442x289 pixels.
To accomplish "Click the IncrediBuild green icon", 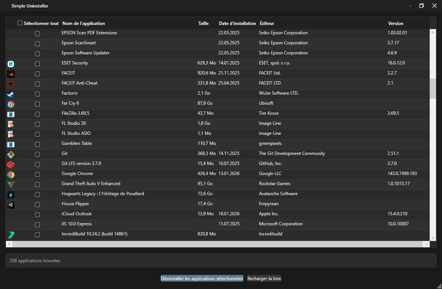I will tap(11, 235).
